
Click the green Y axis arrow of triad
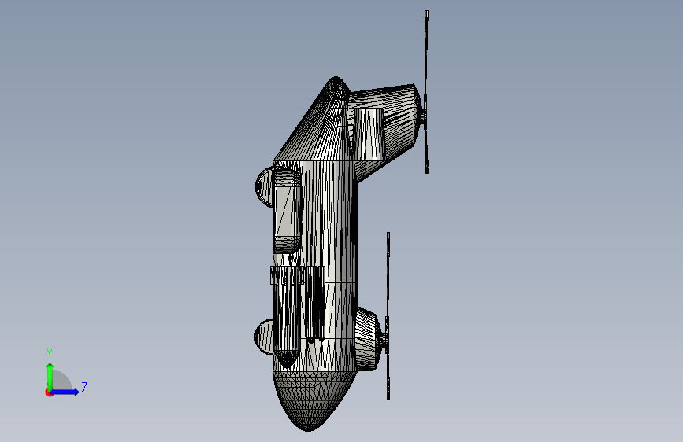click(x=50, y=377)
